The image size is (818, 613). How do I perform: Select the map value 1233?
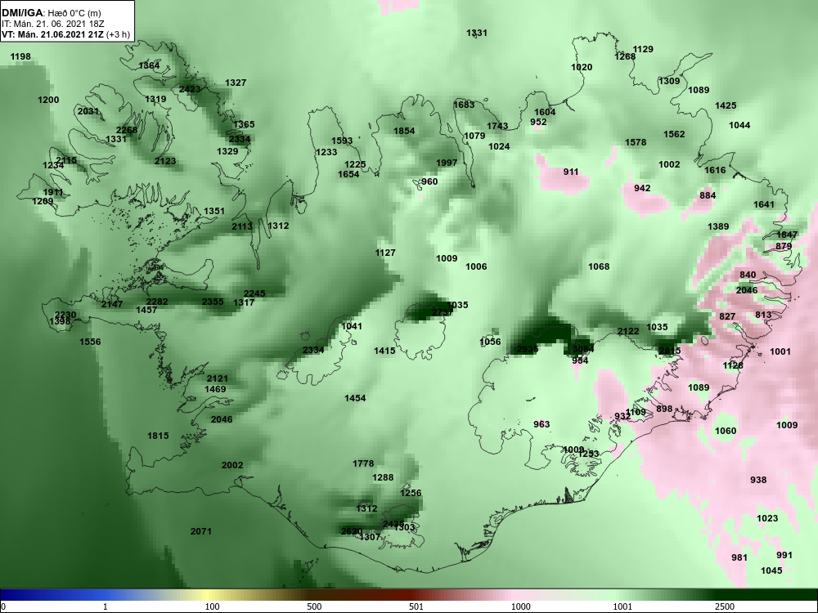326,152
